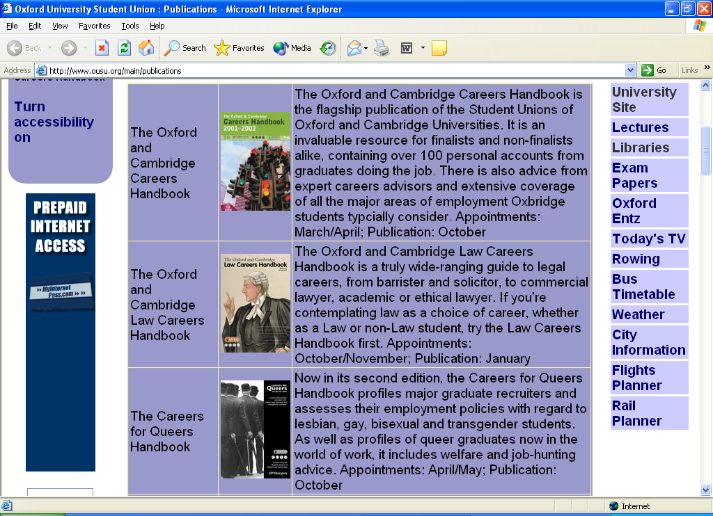Click the Links toolbar label

[x=689, y=70]
